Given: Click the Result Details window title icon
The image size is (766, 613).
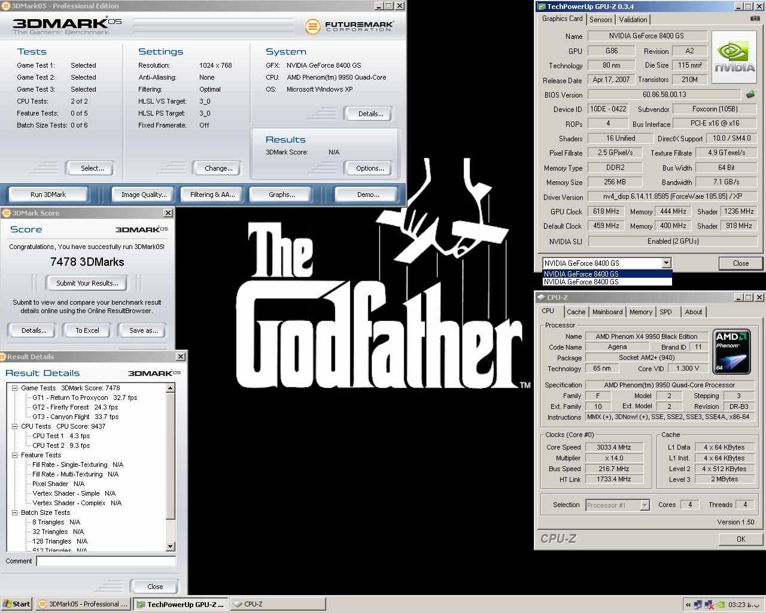Looking at the screenshot, I should [x=4, y=357].
